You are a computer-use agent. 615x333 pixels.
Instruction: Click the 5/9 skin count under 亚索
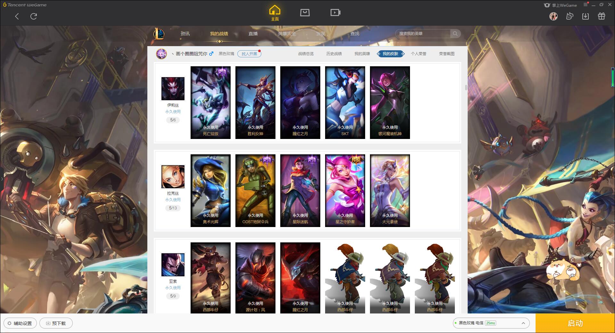click(x=173, y=296)
